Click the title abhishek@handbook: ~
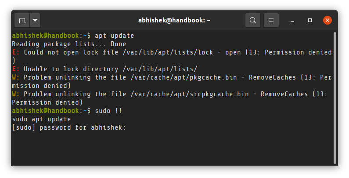349x178 pixels. [174, 20]
